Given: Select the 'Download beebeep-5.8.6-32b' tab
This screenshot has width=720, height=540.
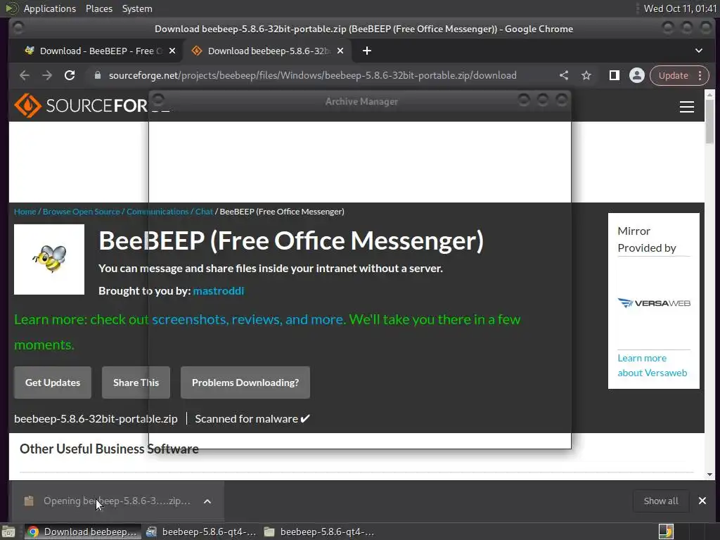Looking at the screenshot, I should (x=267, y=51).
